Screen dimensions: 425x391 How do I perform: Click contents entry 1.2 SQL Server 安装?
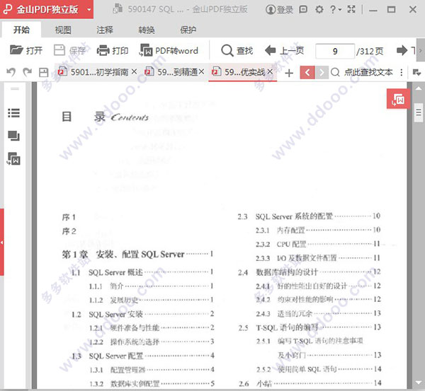142,314
